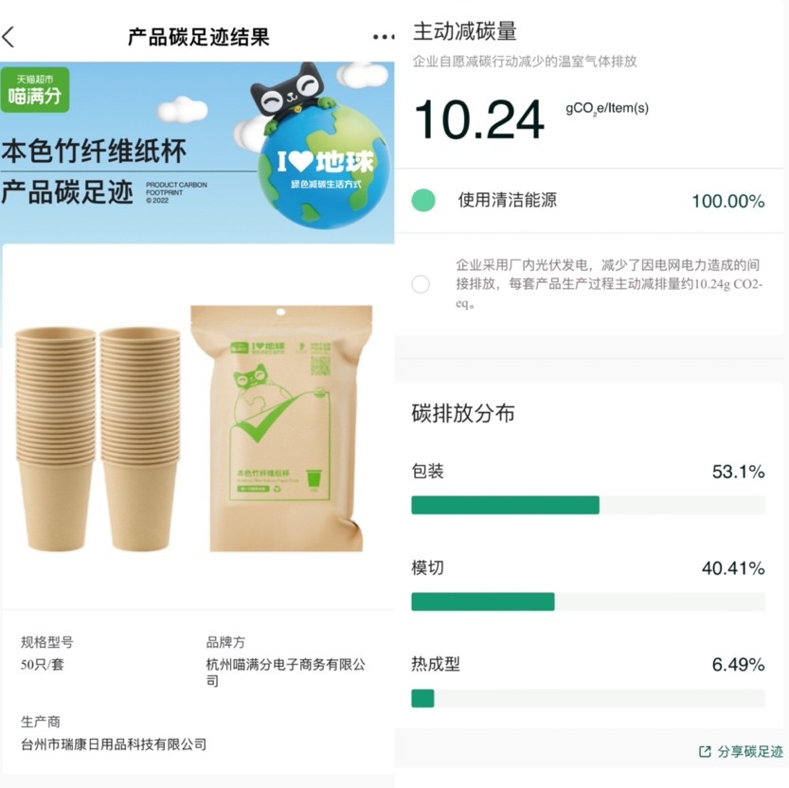Screen dimensions: 789x788
Task: Tap the kraft packaging bag image
Action: (x=283, y=428)
